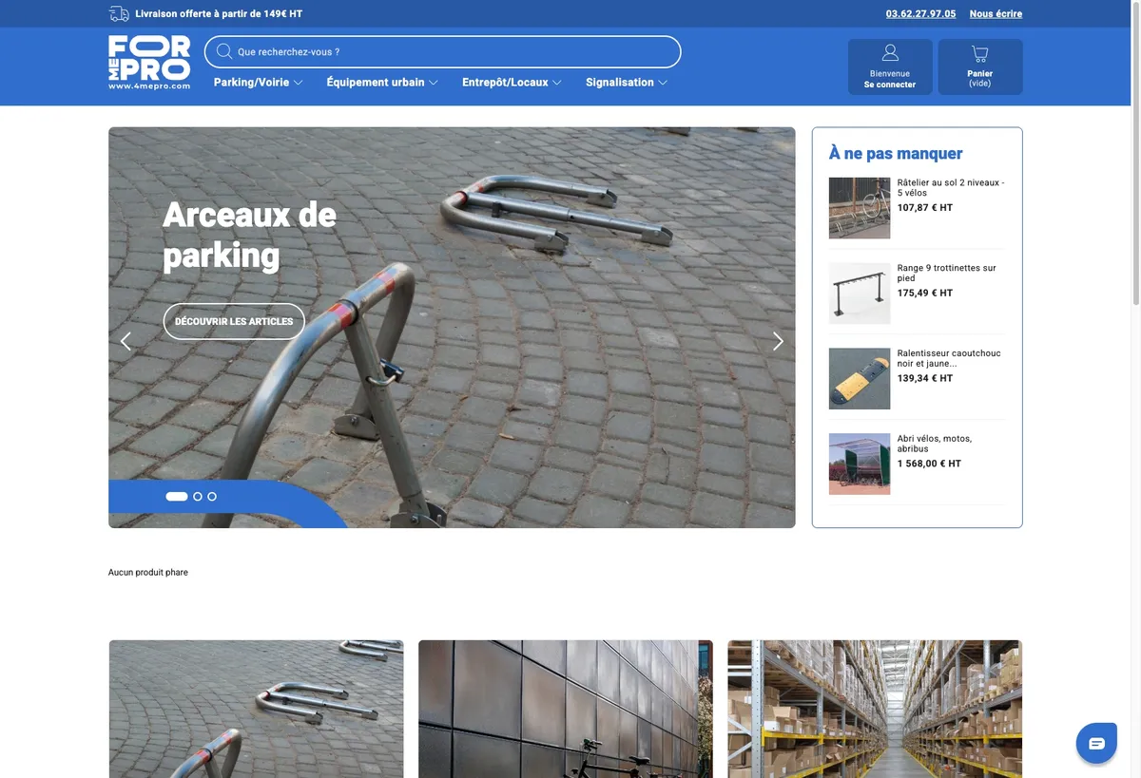Expand the Équipement urbain dropdown
Viewport: 1141px width, 778px height.
[x=382, y=83]
